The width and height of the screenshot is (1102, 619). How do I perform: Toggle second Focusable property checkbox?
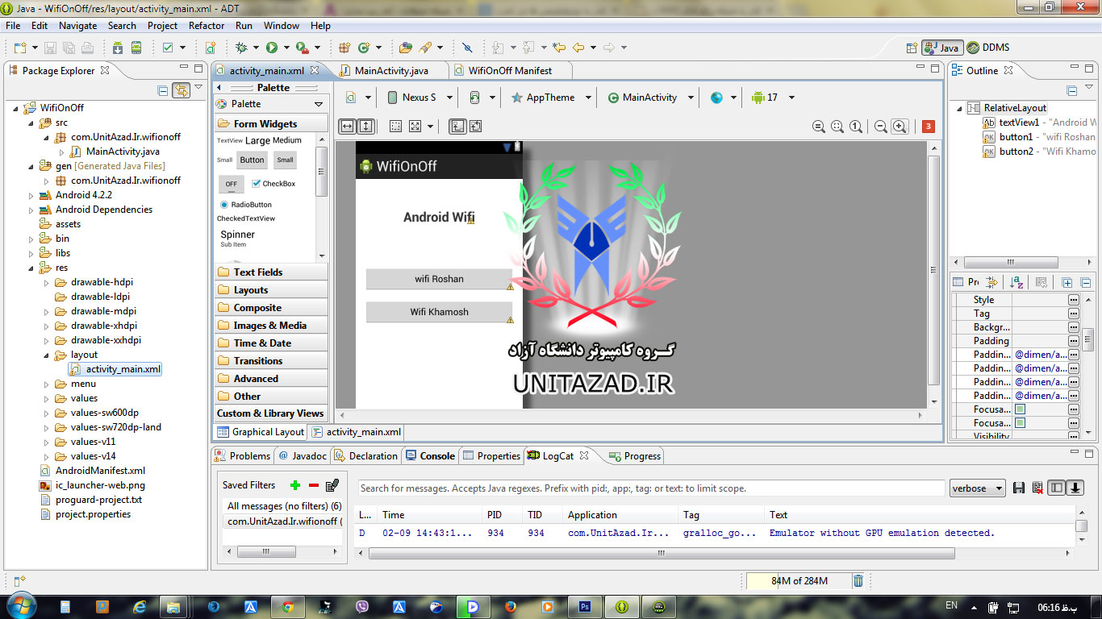(1021, 423)
